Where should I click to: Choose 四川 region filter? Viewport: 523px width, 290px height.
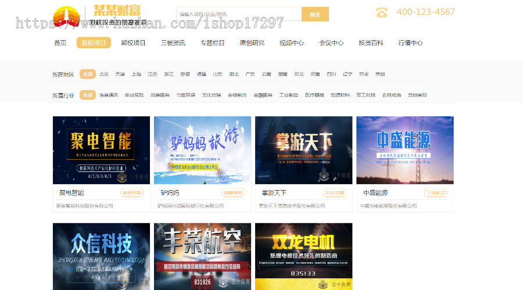pos(332,74)
